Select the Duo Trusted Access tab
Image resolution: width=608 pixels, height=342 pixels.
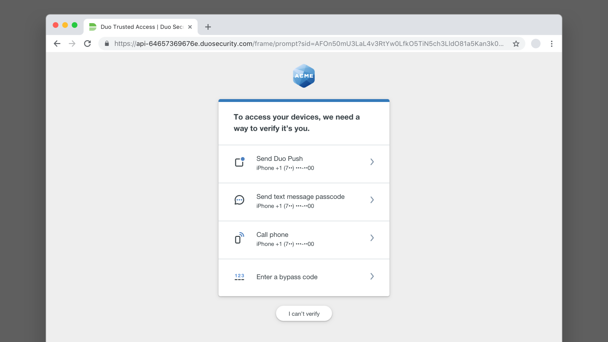click(x=141, y=27)
